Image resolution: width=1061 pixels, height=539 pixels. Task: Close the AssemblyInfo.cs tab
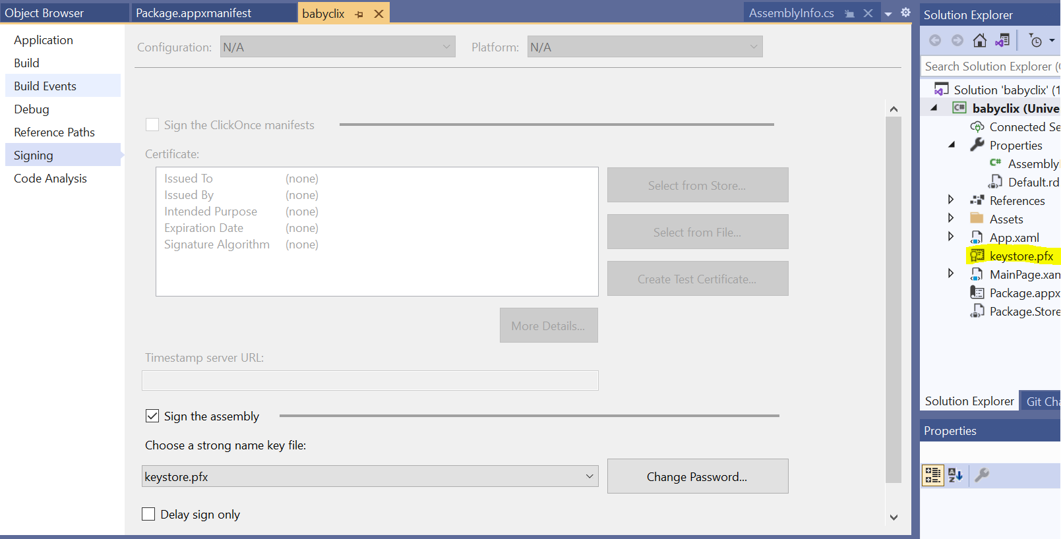pos(868,13)
